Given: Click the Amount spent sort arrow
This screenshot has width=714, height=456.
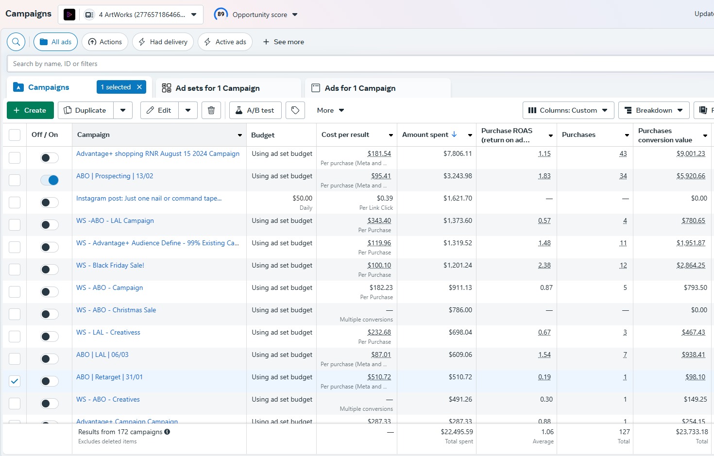Looking at the screenshot, I should (x=454, y=135).
